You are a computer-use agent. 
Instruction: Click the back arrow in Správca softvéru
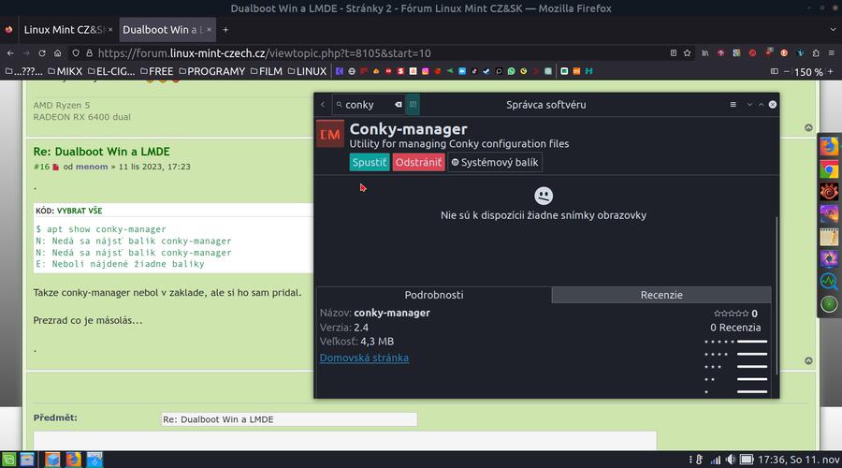tap(323, 105)
